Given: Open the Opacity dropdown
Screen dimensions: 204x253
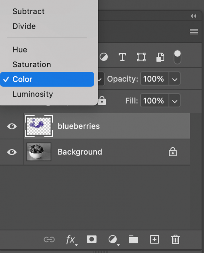Looking at the screenshot, I should pyautogui.click(x=175, y=79).
